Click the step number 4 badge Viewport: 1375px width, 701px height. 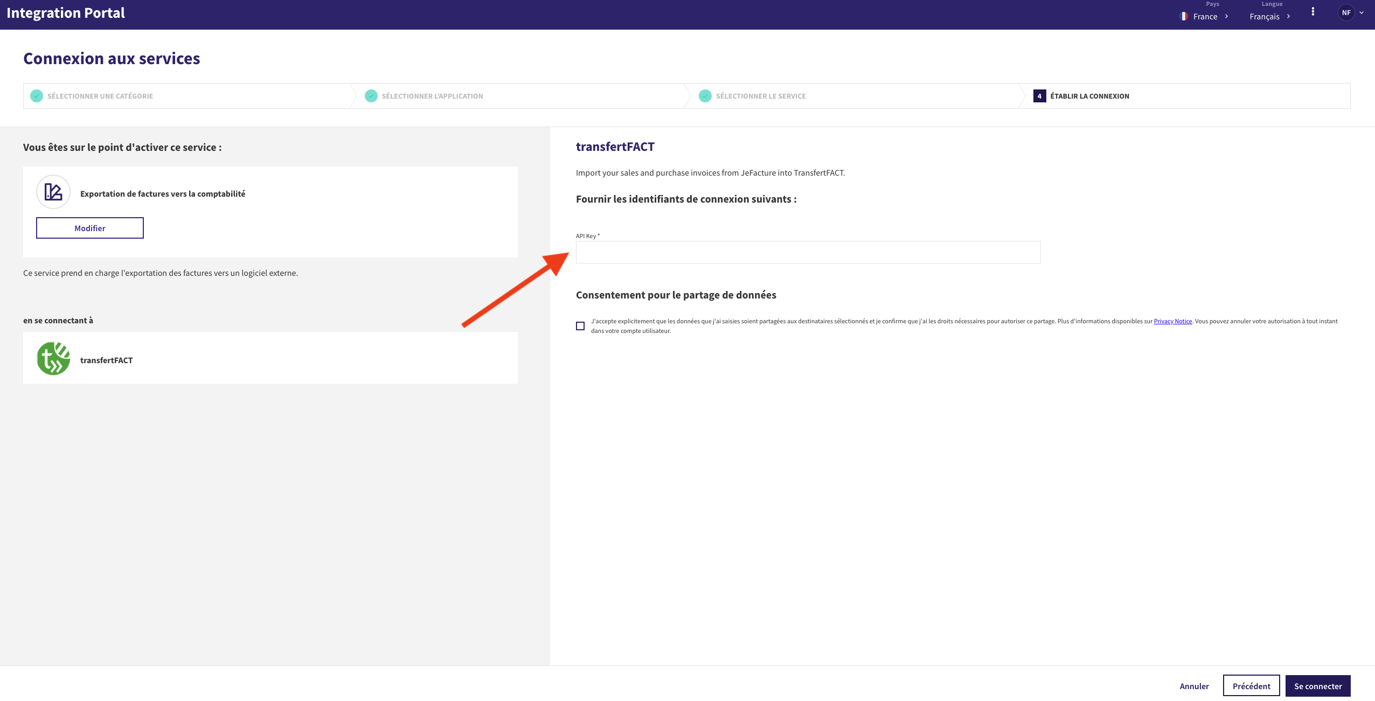(x=1039, y=96)
